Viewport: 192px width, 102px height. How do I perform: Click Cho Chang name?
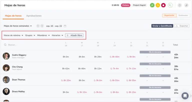coord(17,67)
